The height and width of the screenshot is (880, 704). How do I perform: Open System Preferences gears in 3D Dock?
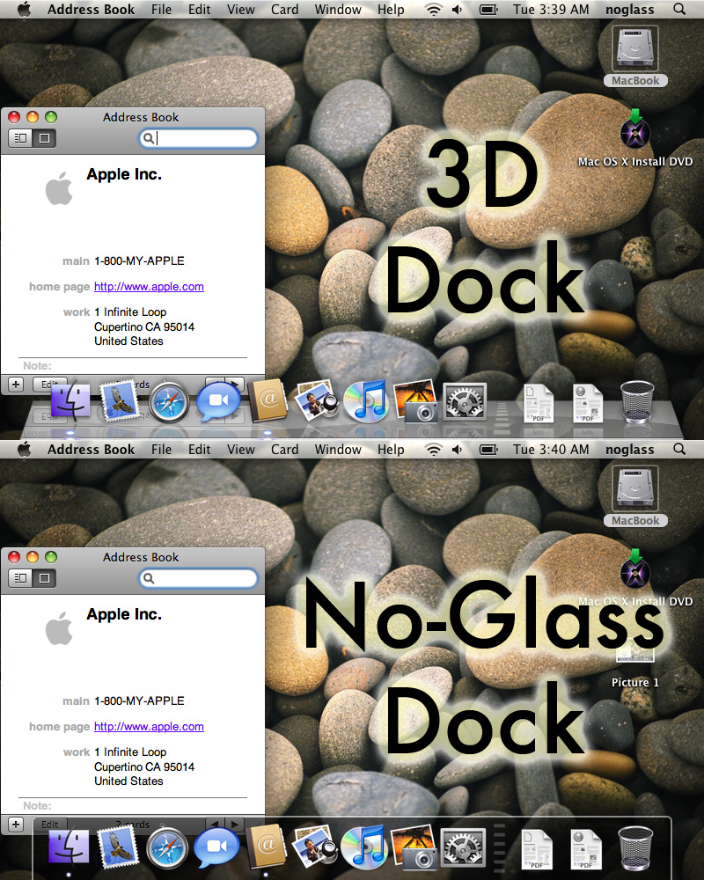click(465, 400)
